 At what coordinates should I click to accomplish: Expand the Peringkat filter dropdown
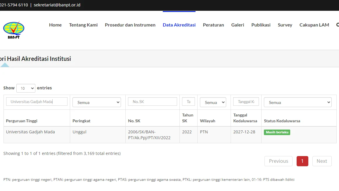[x=97, y=102]
